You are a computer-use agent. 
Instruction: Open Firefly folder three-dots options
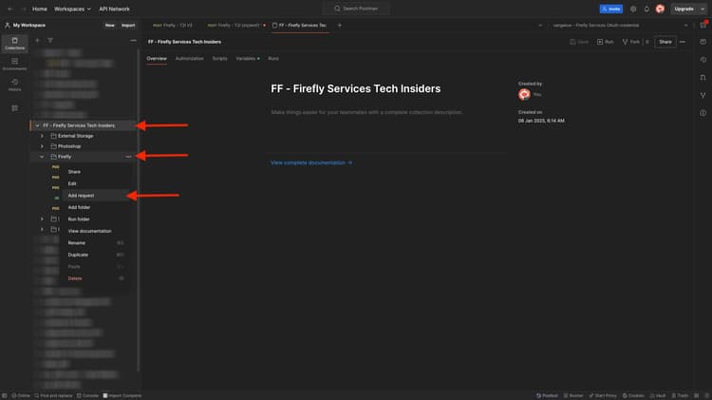pyautogui.click(x=128, y=157)
